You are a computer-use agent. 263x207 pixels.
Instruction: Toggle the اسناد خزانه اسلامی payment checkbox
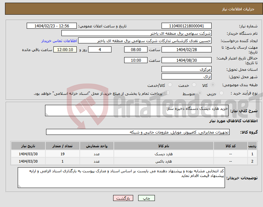167,93
